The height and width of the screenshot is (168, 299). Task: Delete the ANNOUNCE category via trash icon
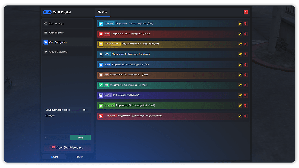pos(246,115)
